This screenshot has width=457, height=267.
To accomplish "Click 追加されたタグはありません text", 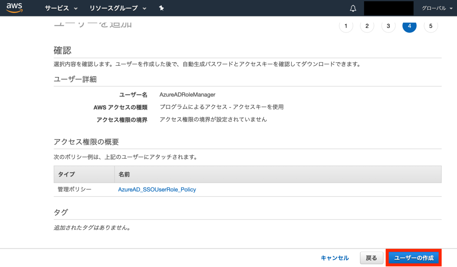I will coord(92,228).
